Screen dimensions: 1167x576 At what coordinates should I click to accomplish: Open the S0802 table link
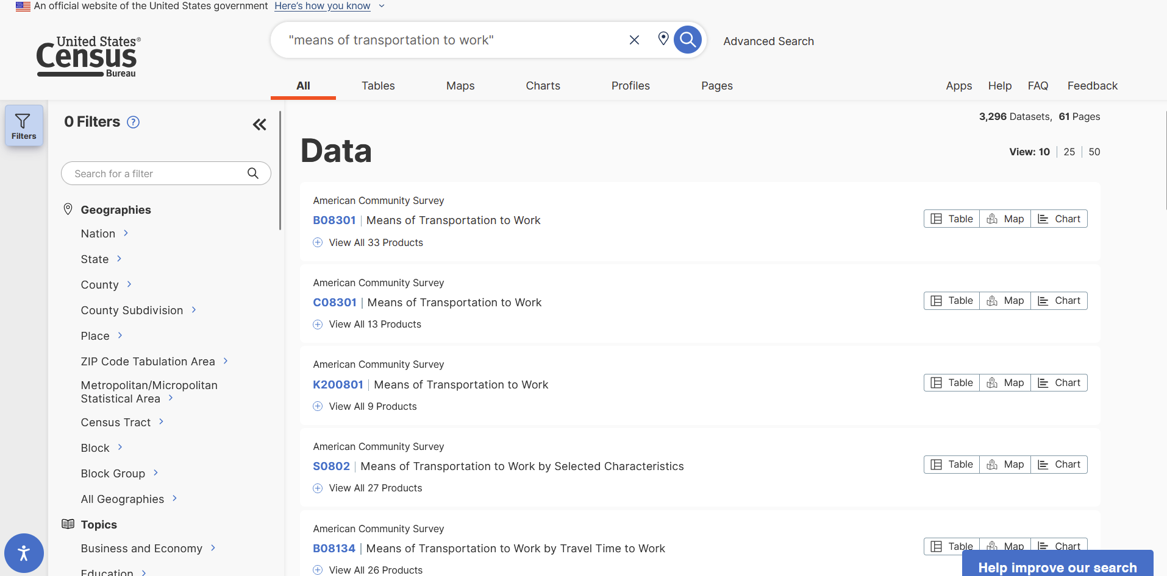(x=331, y=466)
